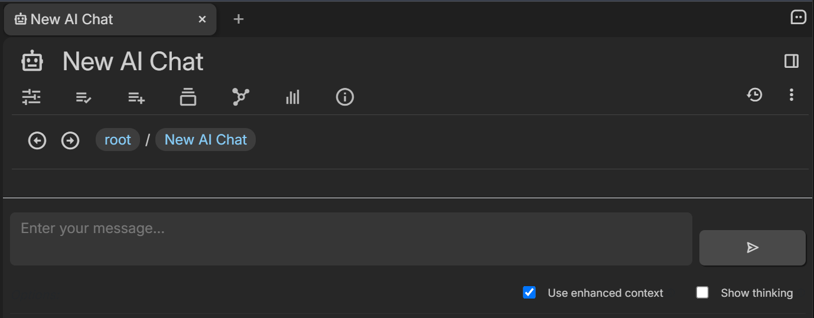This screenshot has width=814, height=318.
Task: Click the Enter your message input field
Action: (351, 239)
